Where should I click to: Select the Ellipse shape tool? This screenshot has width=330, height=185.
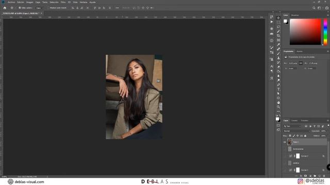pyautogui.click(x=278, y=98)
